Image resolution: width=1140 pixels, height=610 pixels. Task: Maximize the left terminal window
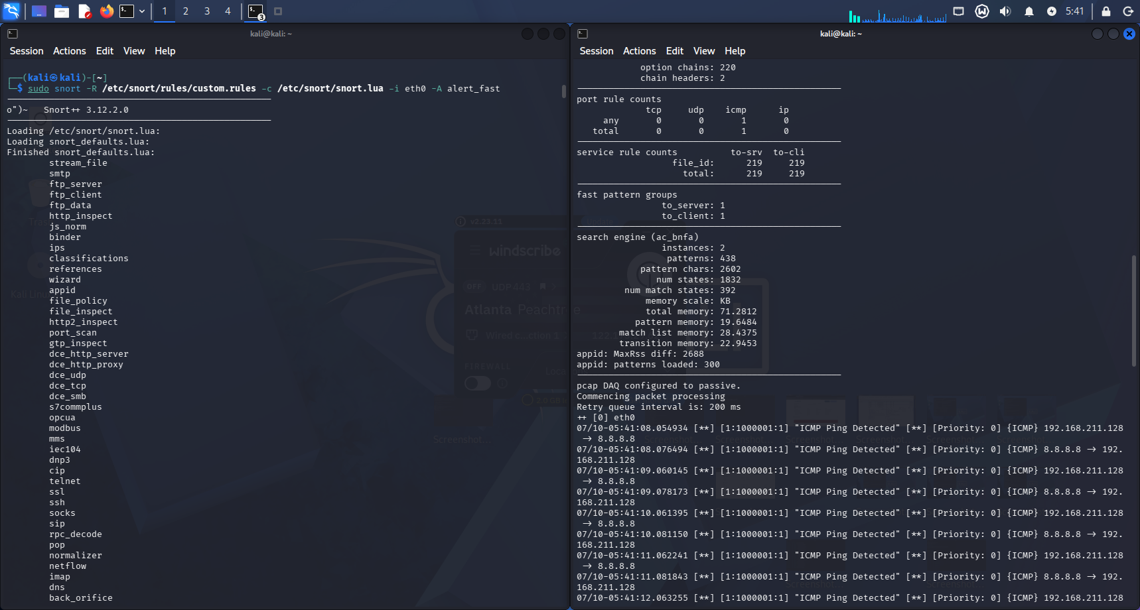coord(543,34)
